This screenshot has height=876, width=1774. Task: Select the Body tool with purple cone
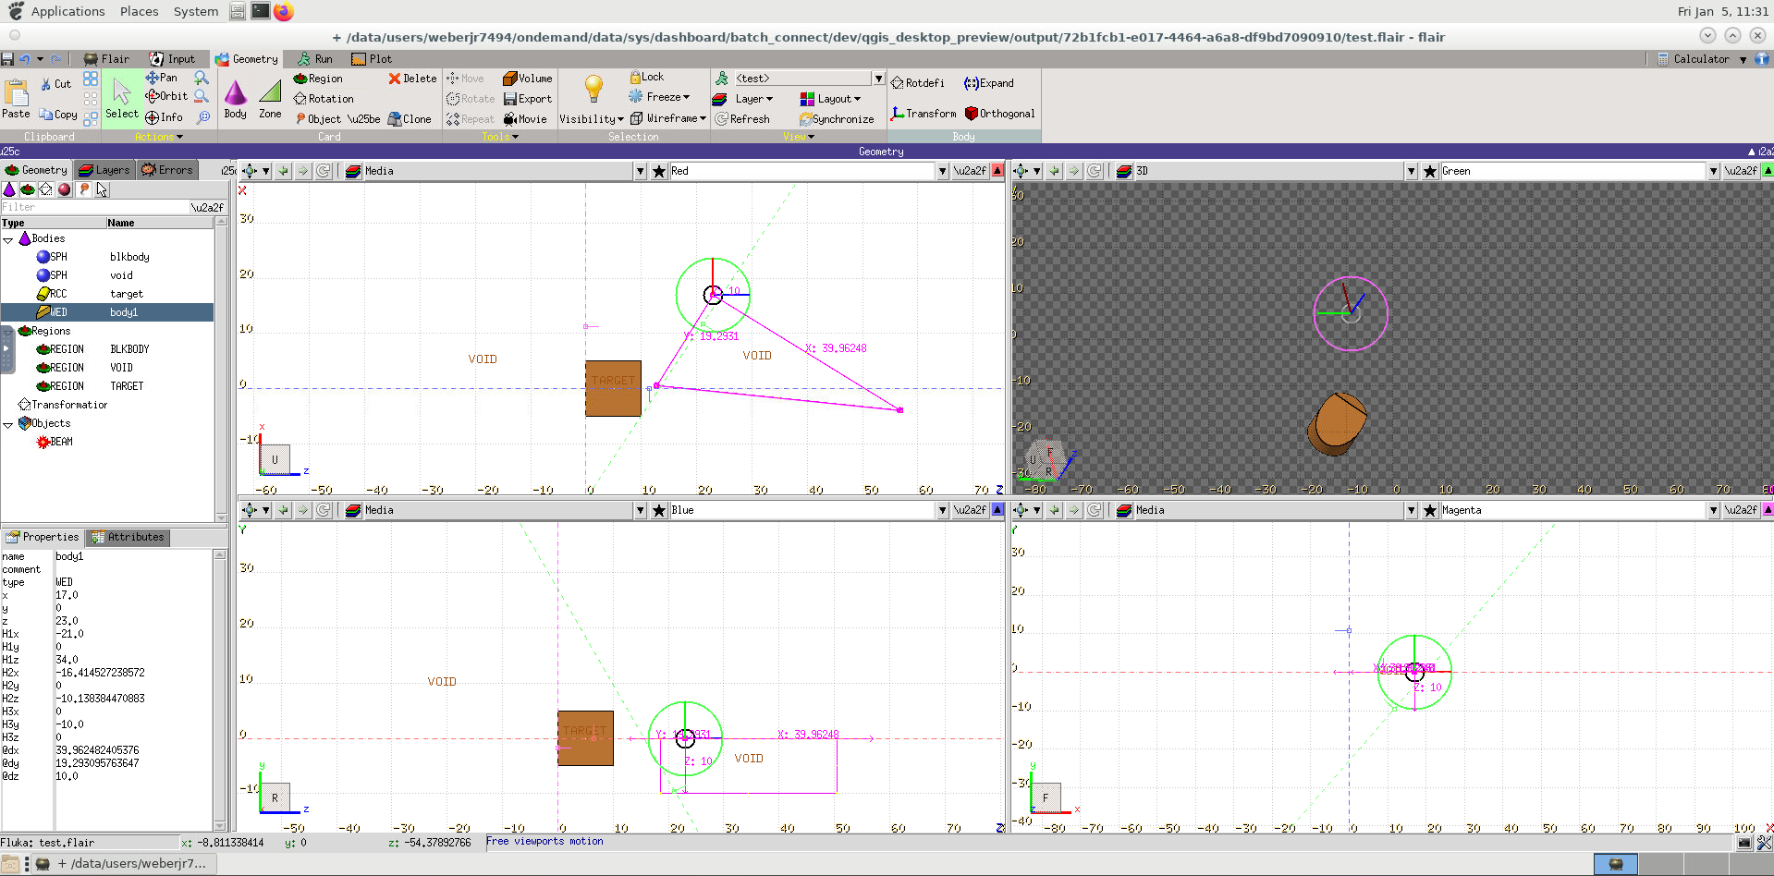[x=235, y=98]
